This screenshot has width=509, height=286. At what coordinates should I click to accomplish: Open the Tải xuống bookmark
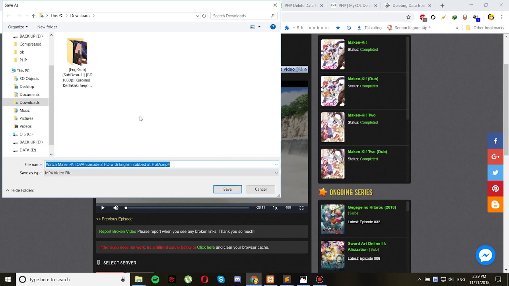[369, 28]
